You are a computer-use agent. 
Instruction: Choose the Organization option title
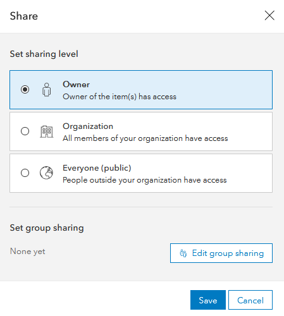(88, 126)
